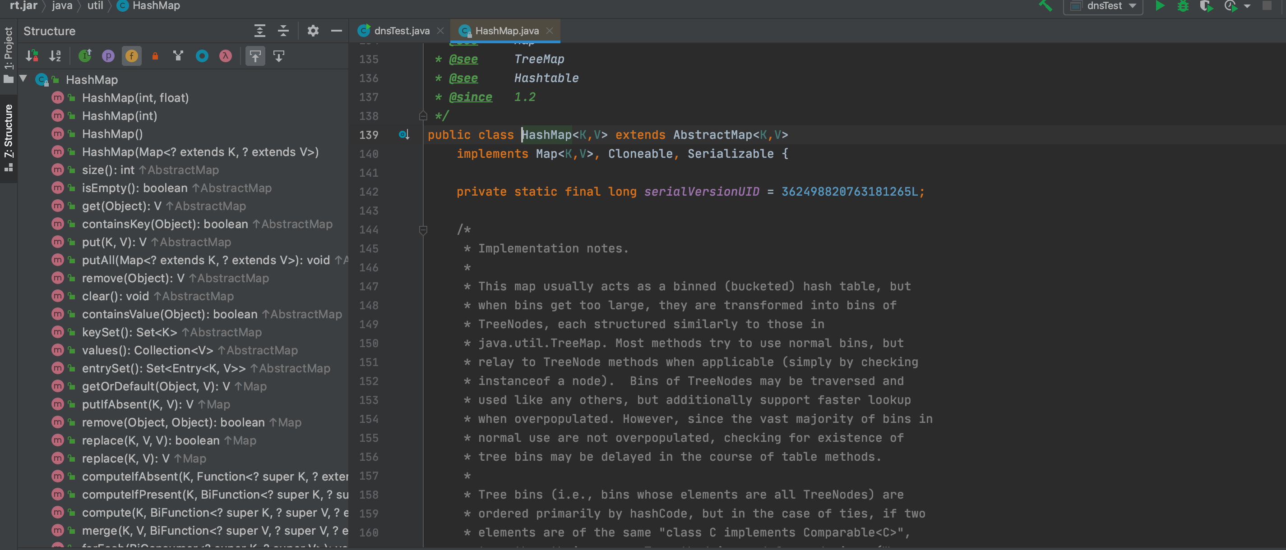This screenshot has width=1286, height=550.
Task: Select clear(): void method in Structure
Action: pos(158,296)
